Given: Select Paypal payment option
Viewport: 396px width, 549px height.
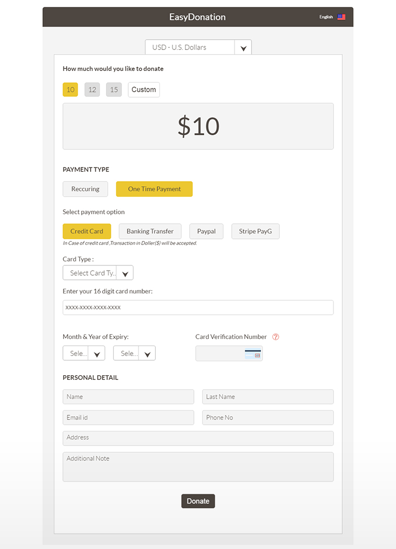Looking at the screenshot, I should pyautogui.click(x=206, y=232).
